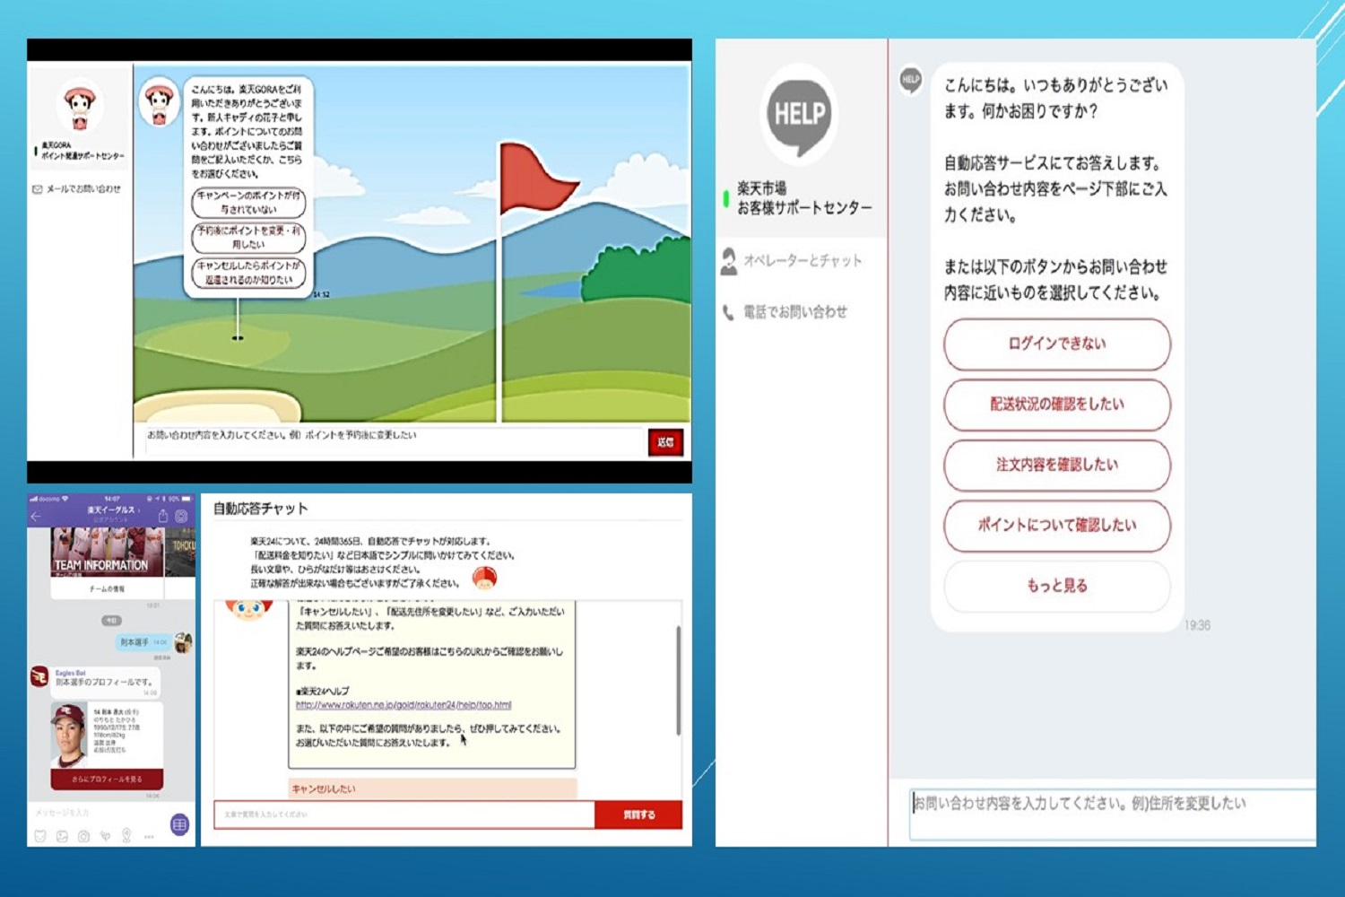Open the player photo in the profile card
Screen dimensions: 1345x897
click(x=69, y=735)
